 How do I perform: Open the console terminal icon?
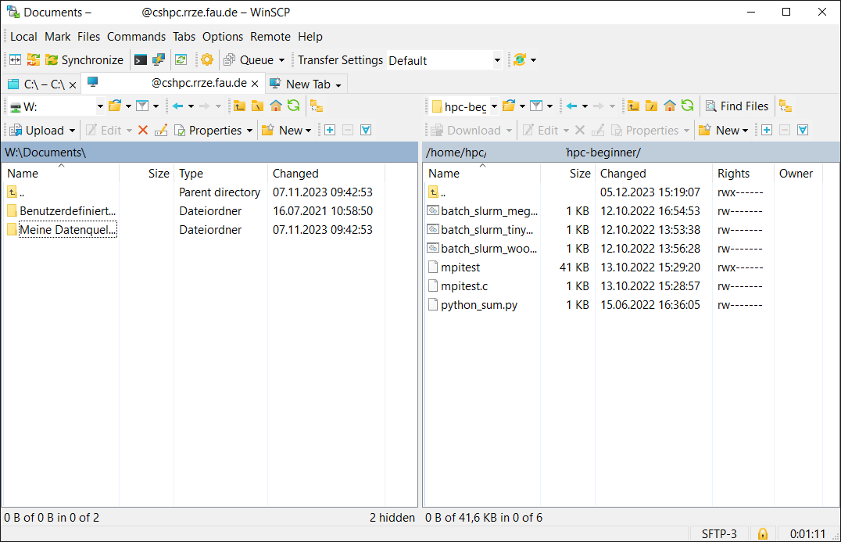tap(140, 59)
